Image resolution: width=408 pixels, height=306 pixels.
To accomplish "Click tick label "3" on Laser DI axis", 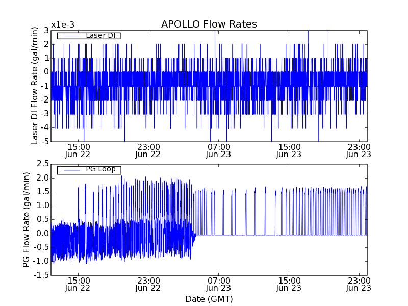I will point(46,31).
